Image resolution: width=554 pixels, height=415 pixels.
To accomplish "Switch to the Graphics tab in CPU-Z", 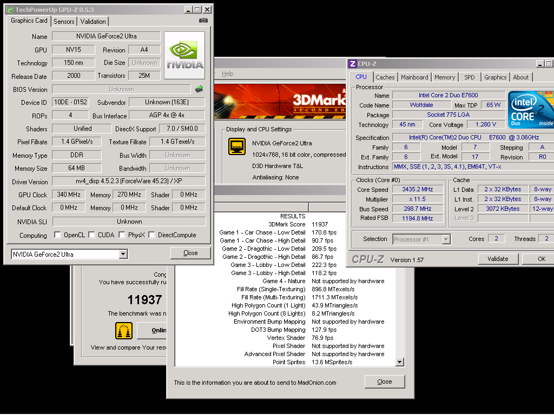I will point(496,77).
